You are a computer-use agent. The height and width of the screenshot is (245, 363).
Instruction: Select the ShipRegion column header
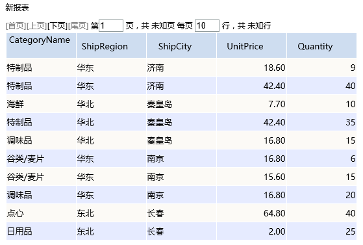point(111,45)
